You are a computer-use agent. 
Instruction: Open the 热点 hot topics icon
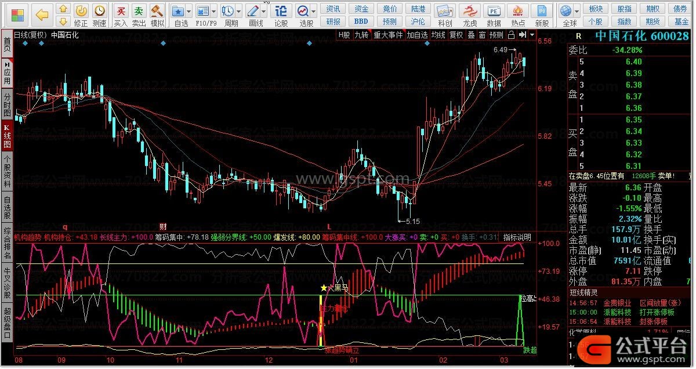(519, 15)
